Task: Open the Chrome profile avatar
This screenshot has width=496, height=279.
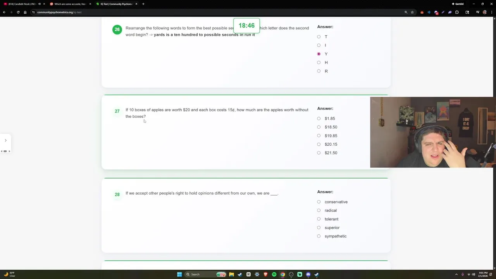Action: point(485,12)
